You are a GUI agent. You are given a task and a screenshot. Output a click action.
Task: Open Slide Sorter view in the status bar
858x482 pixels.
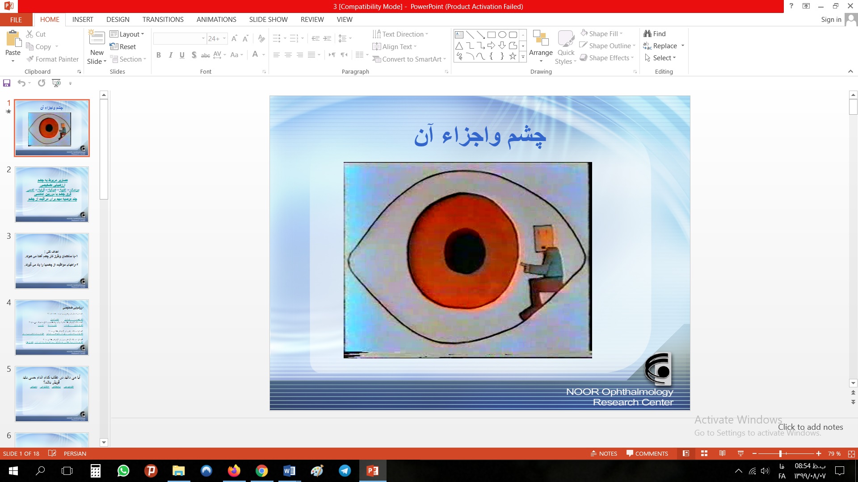(x=704, y=453)
